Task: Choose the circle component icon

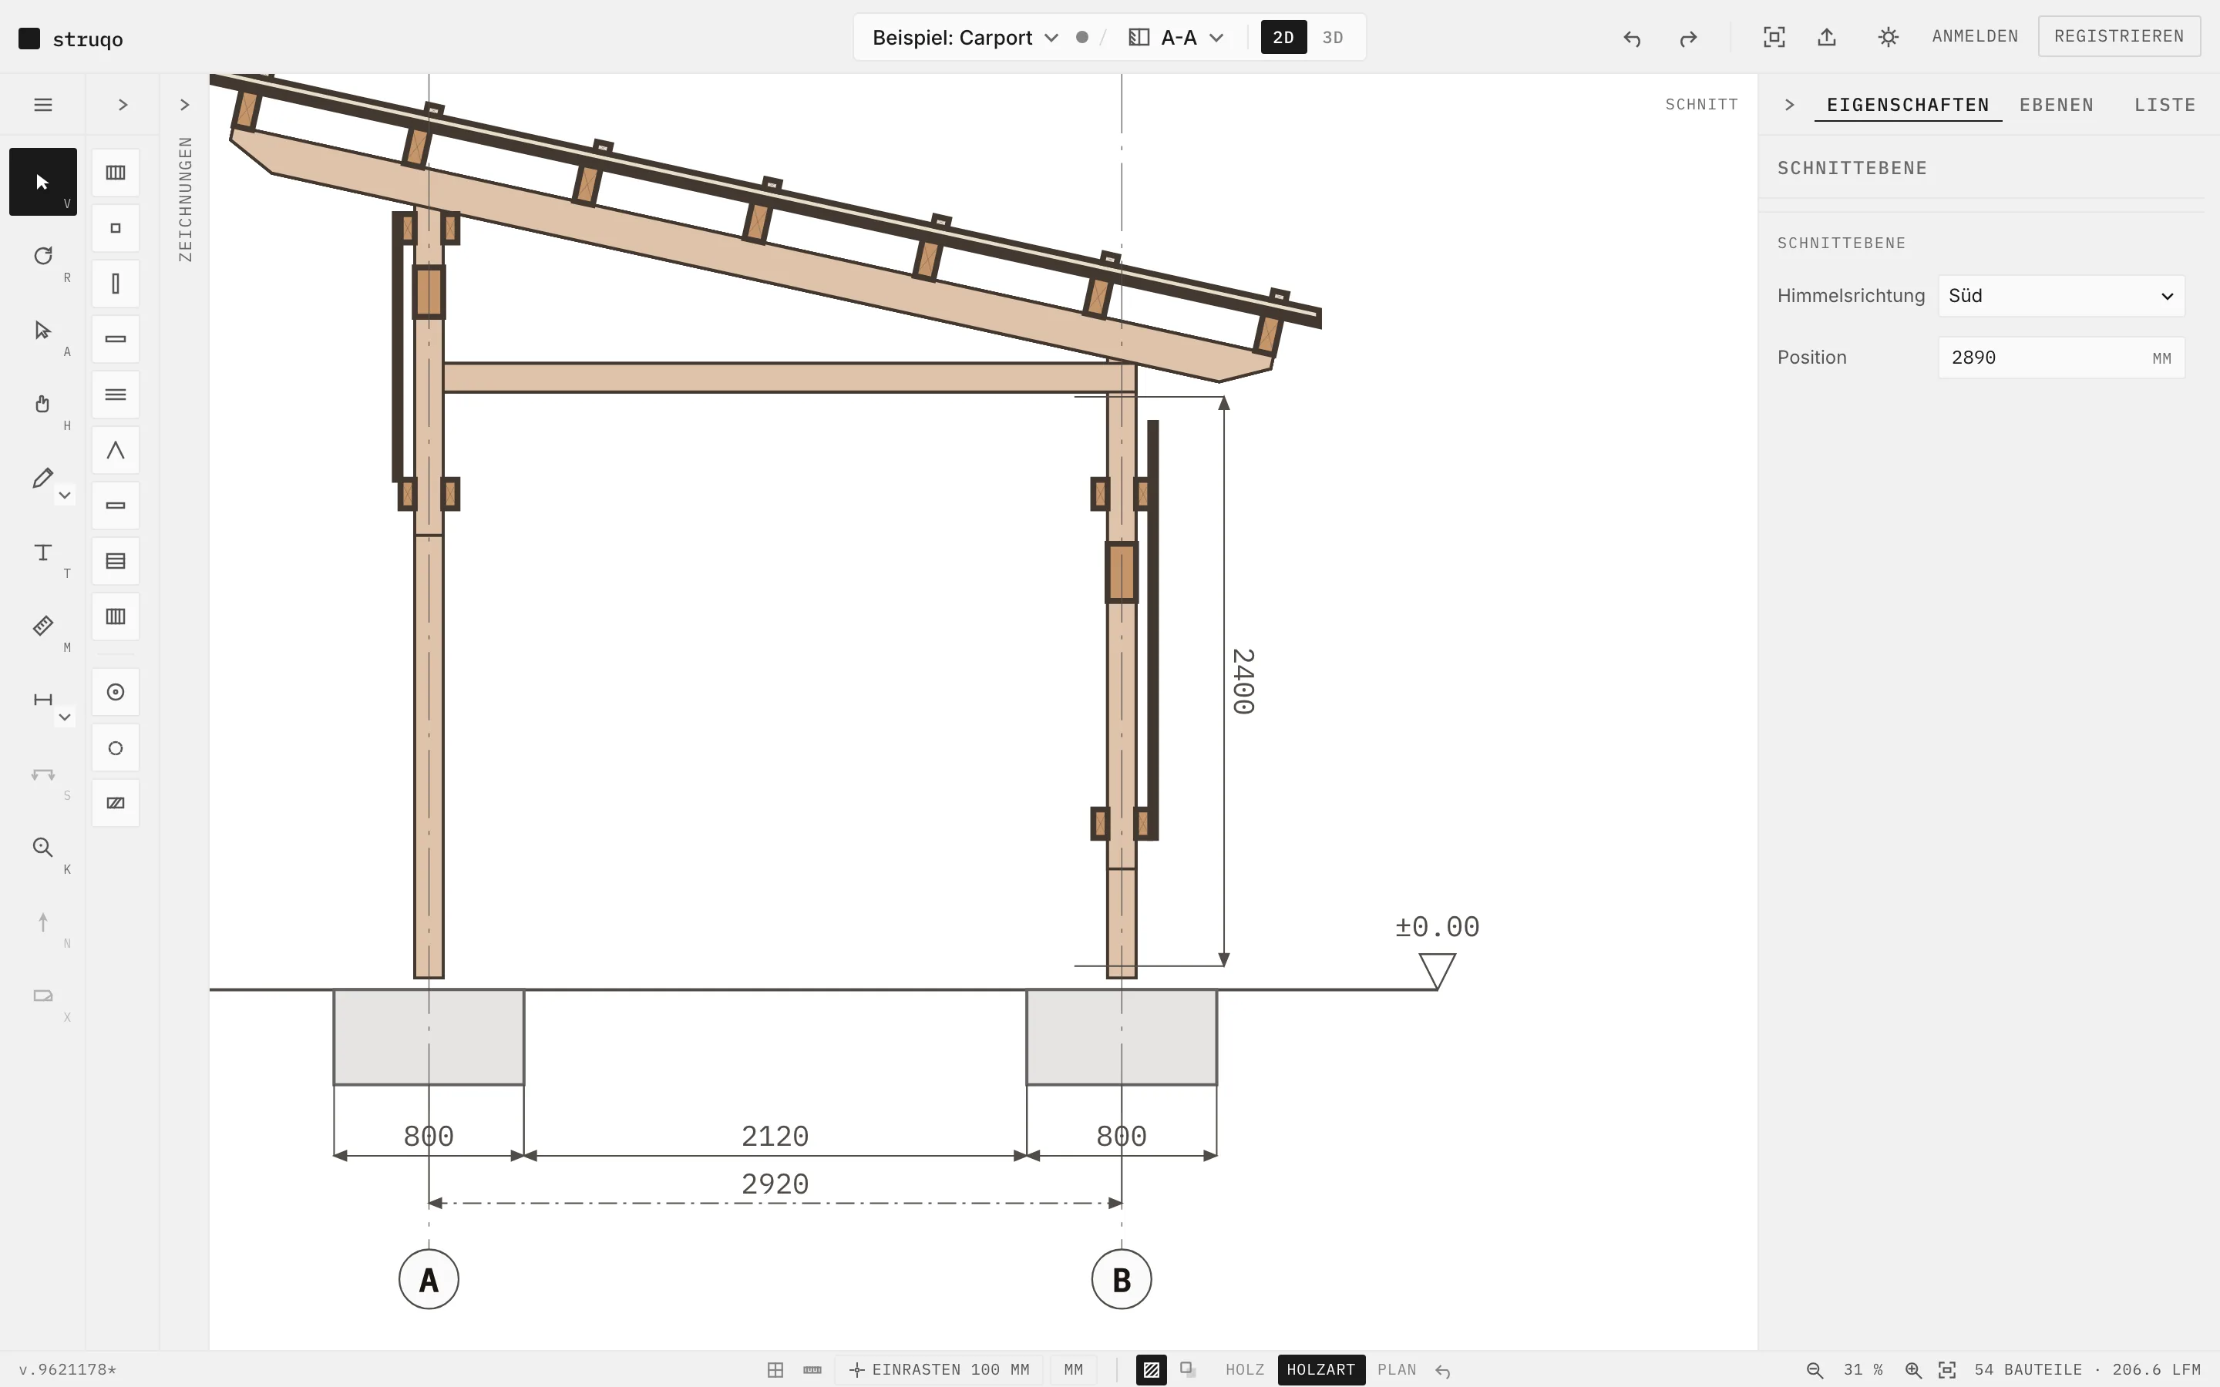Action: pos(116,748)
